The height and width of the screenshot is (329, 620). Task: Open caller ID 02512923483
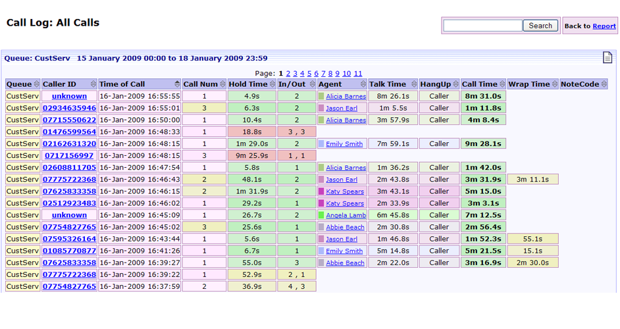[x=69, y=203]
